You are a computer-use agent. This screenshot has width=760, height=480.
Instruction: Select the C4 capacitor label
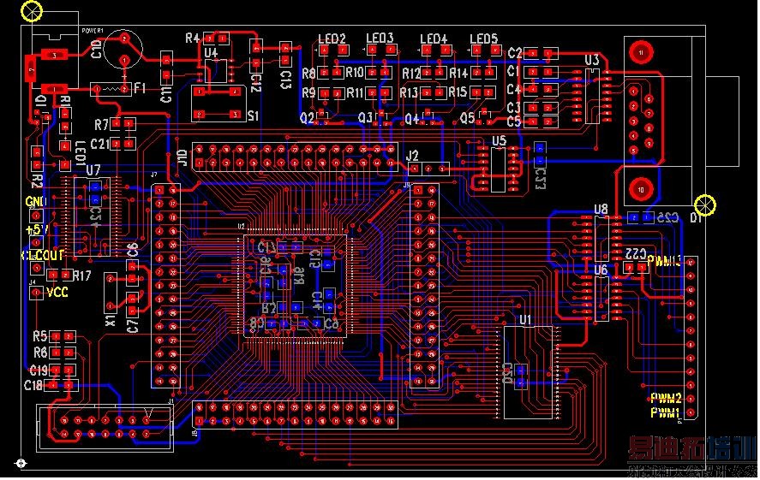point(514,90)
